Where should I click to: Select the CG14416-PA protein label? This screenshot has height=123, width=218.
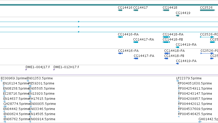128,51
